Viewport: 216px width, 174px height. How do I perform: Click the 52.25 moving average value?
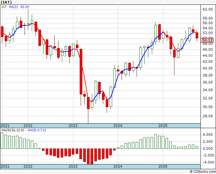(24, 7)
